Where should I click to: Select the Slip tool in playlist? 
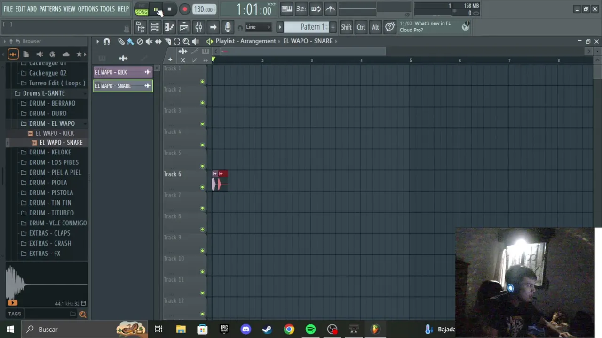click(158, 42)
